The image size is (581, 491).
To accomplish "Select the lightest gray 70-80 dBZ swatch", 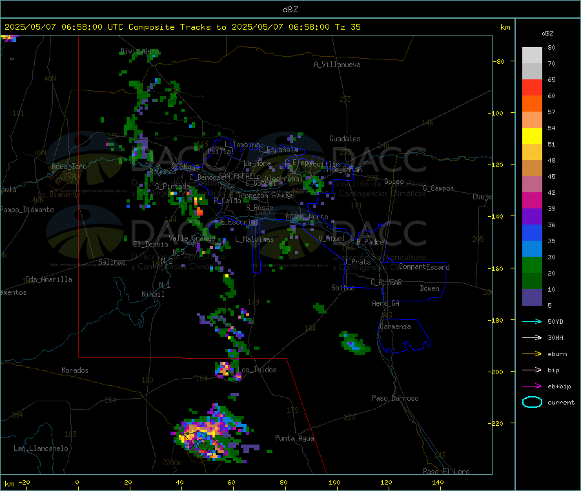I will [x=532, y=55].
